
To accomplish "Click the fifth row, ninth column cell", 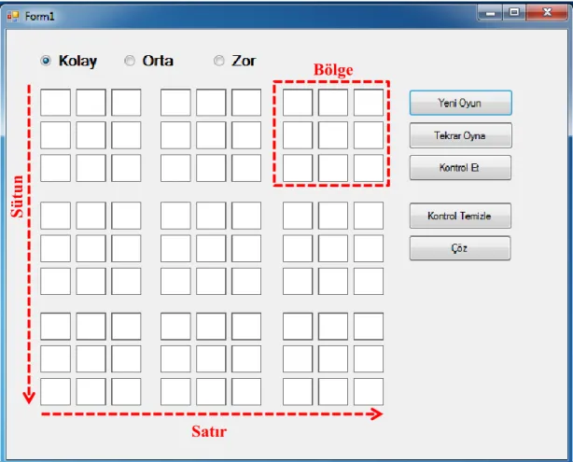I will 369,248.
